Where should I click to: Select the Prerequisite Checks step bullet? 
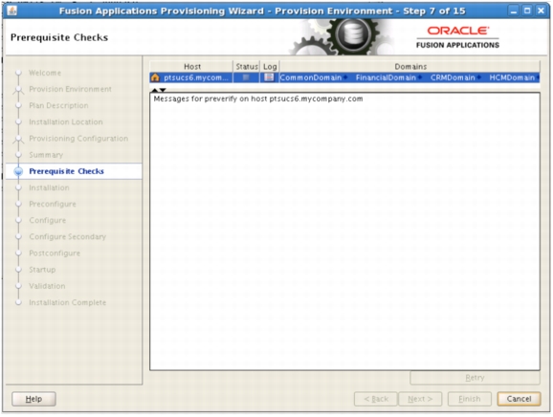(18, 171)
